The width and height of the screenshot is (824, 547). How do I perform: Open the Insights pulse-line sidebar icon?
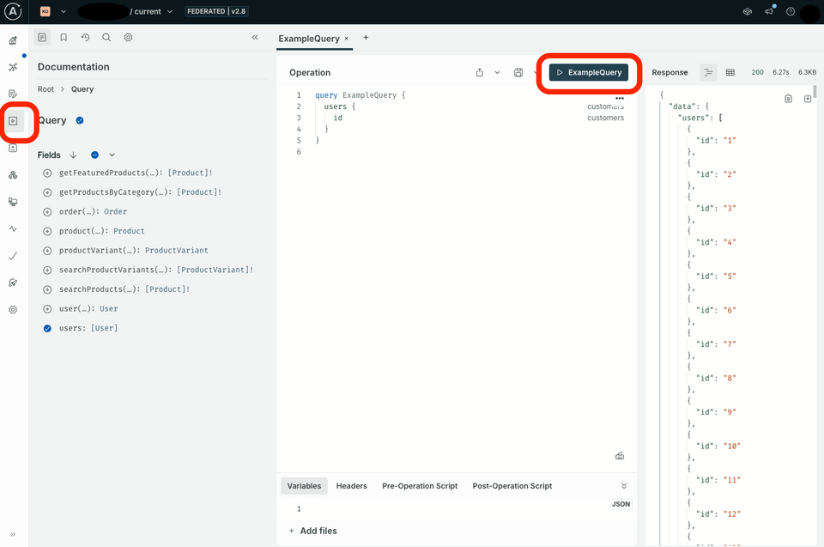pyautogui.click(x=13, y=228)
